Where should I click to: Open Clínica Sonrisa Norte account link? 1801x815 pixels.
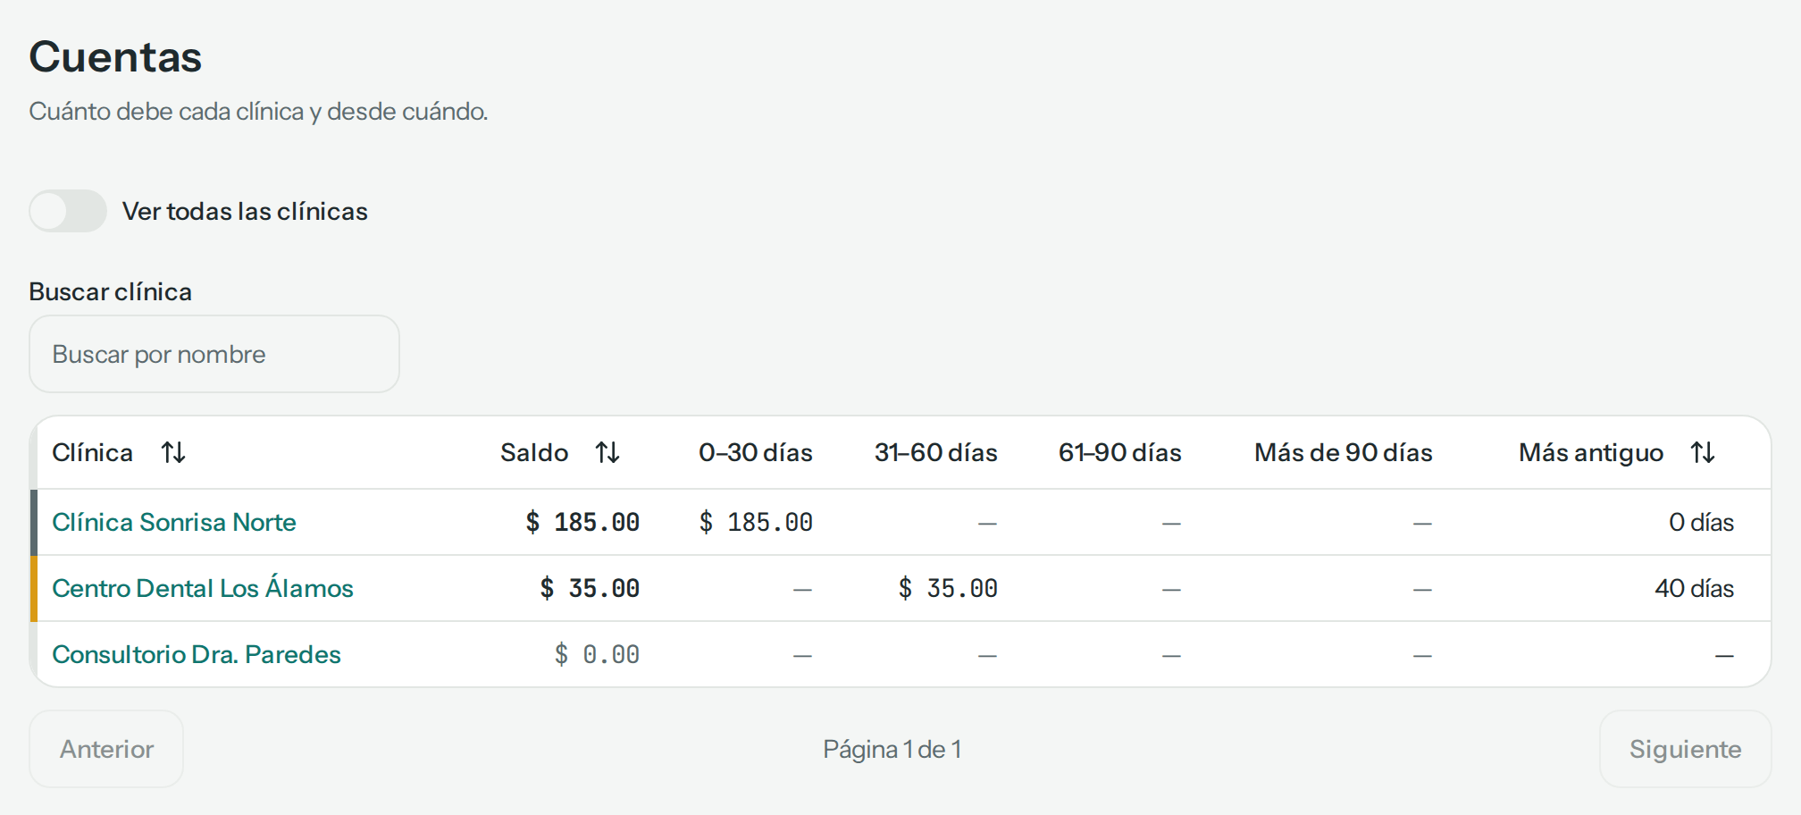click(174, 522)
